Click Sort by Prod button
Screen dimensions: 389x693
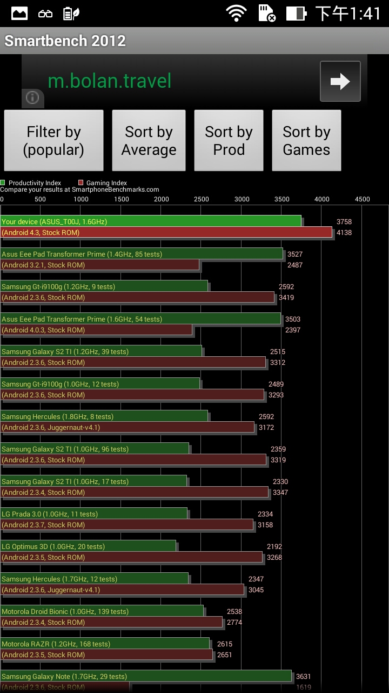coord(229,141)
